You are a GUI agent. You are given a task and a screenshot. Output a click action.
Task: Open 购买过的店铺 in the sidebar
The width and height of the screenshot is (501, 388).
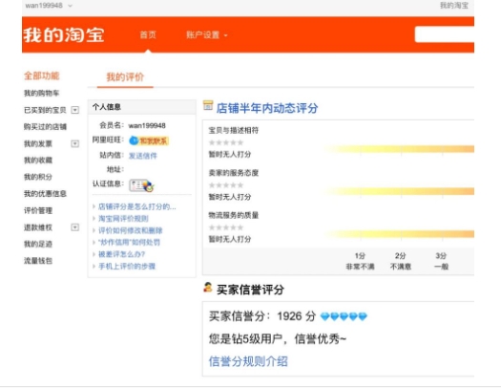(45, 127)
